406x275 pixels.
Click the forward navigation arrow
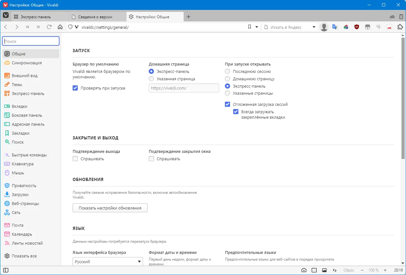click(17, 27)
